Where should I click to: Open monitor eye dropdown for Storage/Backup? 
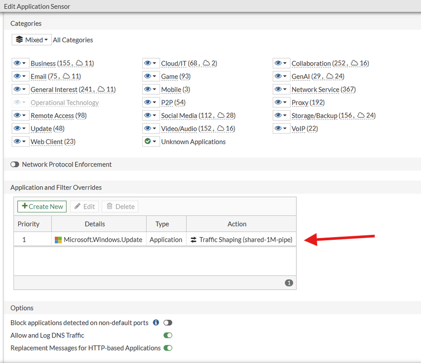282,115
